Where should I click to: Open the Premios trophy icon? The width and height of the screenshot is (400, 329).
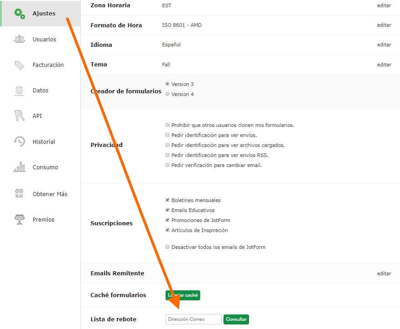click(x=19, y=219)
